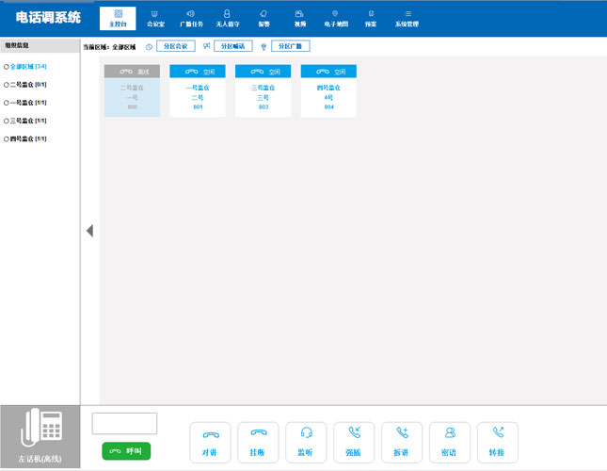Viewport: 607px width, 471px height.
Task: Select the 四号盖仓 group radio option
Action: point(7,138)
